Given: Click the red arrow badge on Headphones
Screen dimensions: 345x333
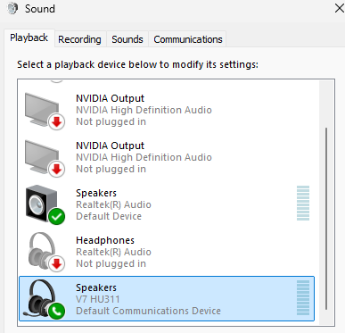Looking at the screenshot, I should [x=56, y=263].
